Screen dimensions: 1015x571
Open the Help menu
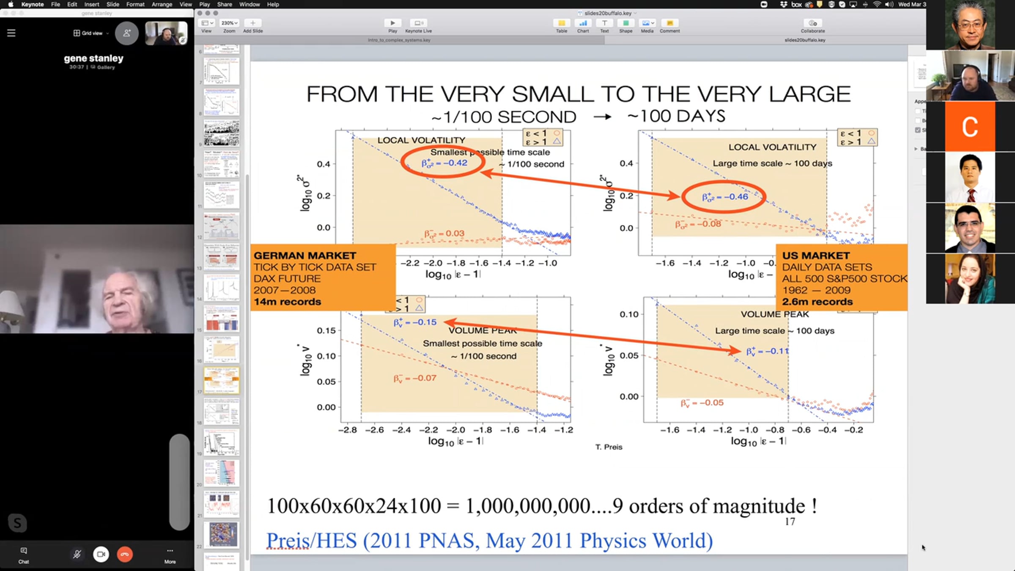tap(273, 4)
